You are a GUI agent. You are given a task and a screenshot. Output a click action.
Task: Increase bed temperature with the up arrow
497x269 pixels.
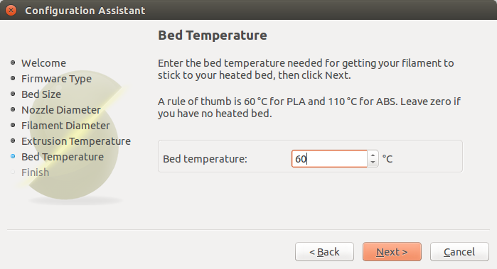click(373, 155)
